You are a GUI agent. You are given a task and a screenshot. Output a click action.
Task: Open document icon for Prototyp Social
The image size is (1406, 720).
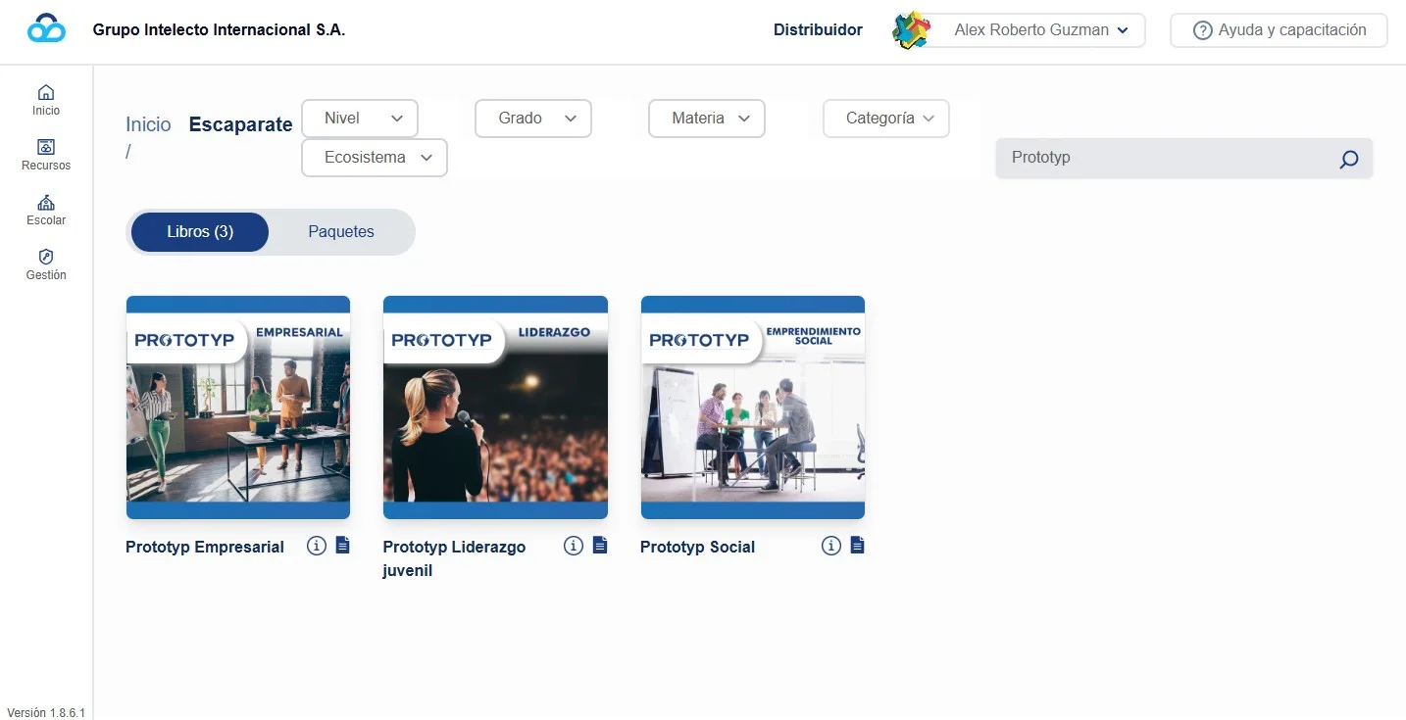coord(857,546)
